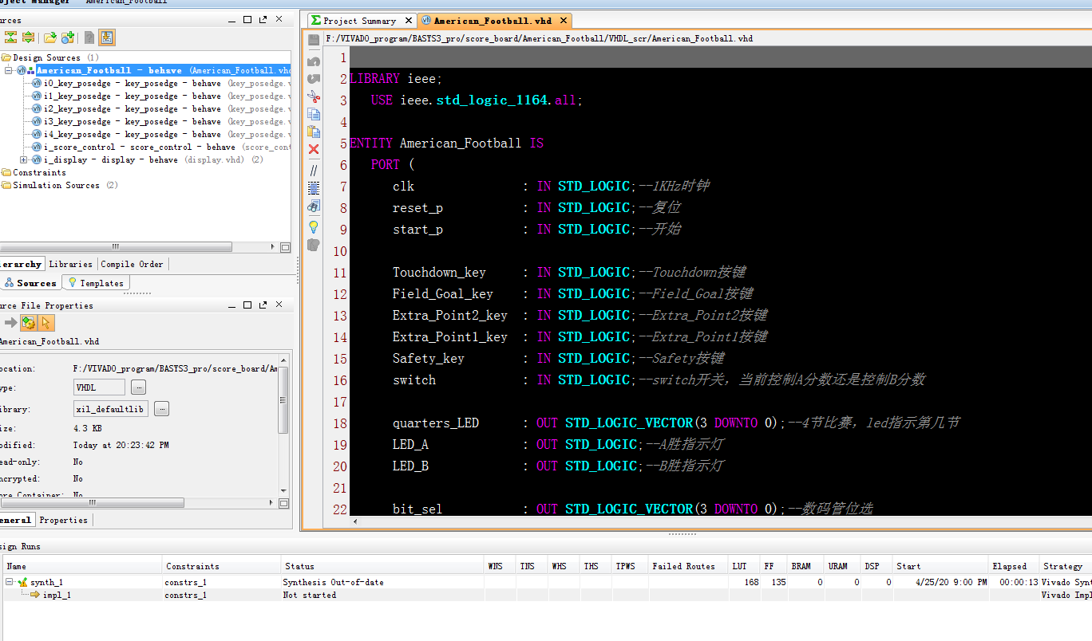The image size is (1092, 641).
Task: Collapse the American_Football top module node
Action: (x=9, y=71)
